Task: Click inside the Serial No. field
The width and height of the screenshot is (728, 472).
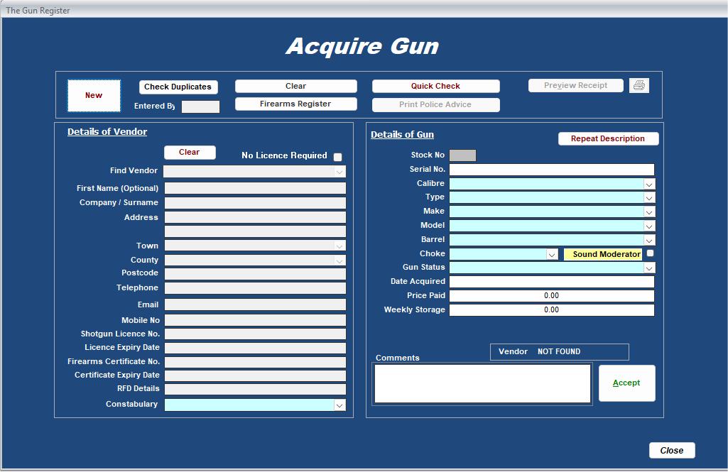Action: pyautogui.click(x=552, y=169)
